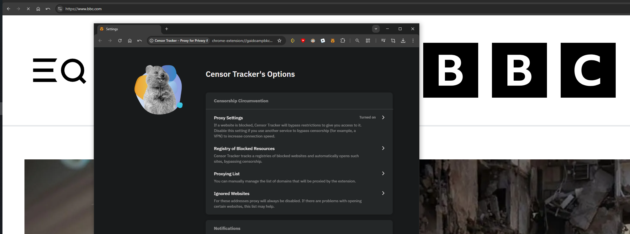Open the BBC site search magnifier
Image resolution: width=630 pixels, height=234 pixels.
[x=74, y=71]
